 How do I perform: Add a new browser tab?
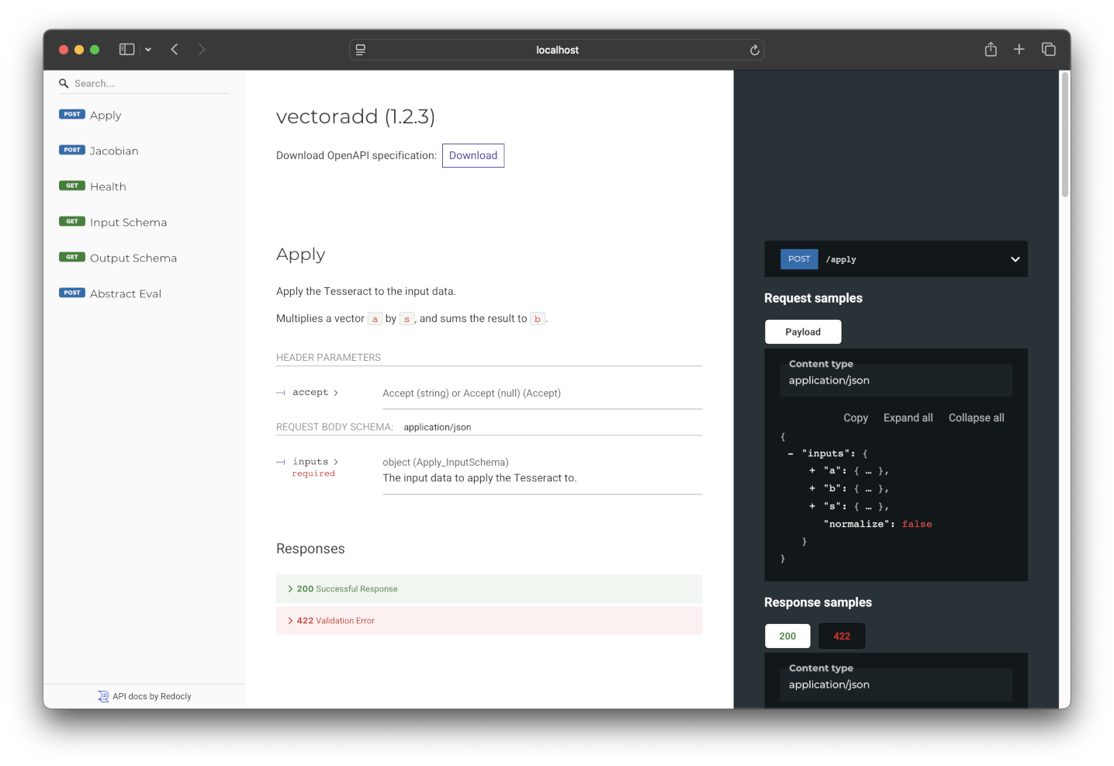1019,50
